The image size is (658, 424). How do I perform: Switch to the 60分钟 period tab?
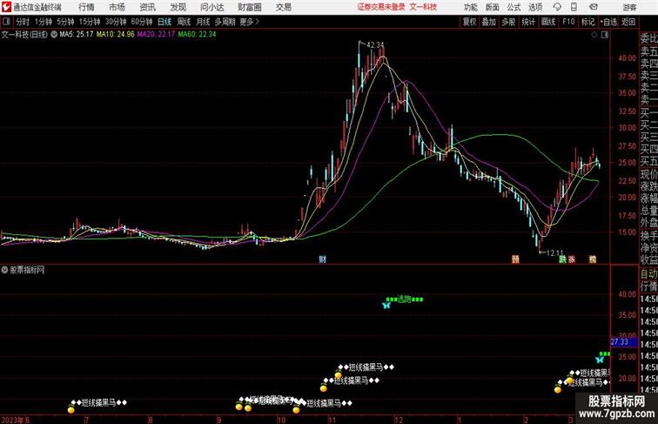pyautogui.click(x=142, y=22)
